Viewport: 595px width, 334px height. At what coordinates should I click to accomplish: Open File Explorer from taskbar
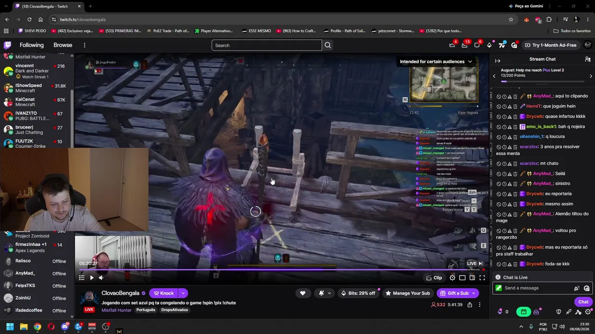point(24,327)
